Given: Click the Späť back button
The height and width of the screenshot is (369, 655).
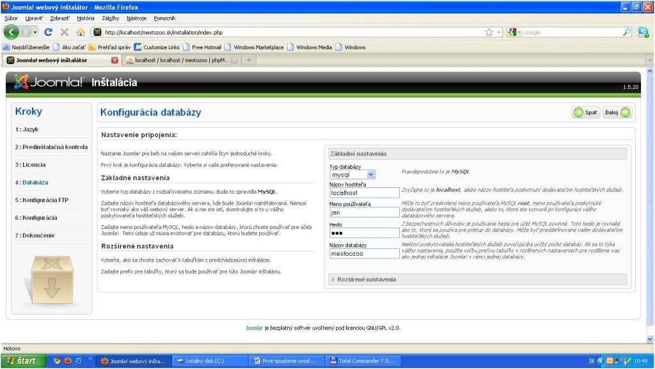Looking at the screenshot, I should (x=586, y=113).
